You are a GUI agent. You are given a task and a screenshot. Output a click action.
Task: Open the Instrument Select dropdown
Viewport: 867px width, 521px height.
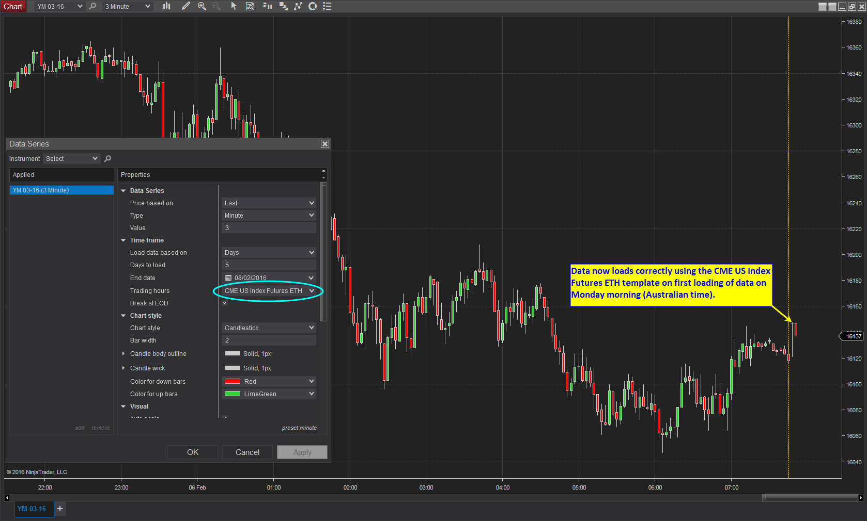(x=71, y=158)
